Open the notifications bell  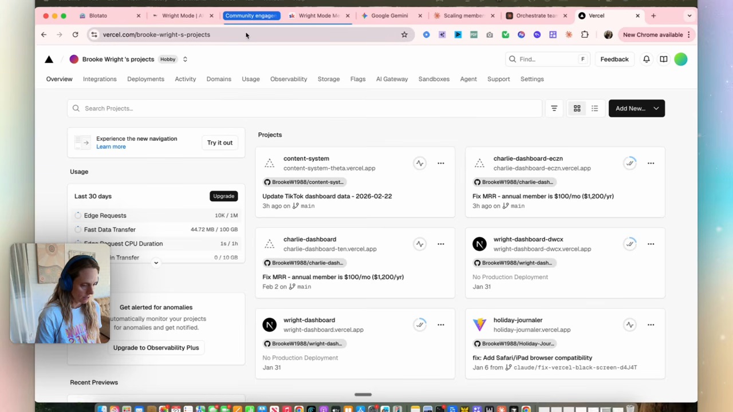647,59
